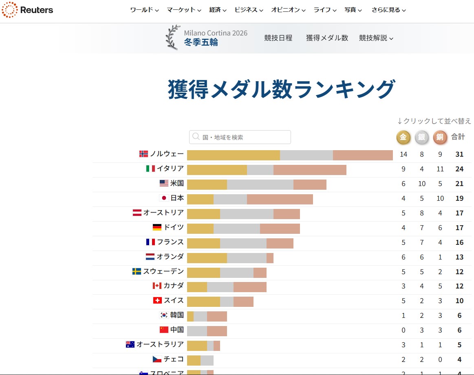Sort ranking by gold medal icon
Screen dimensions: 474x375
(x=403, y=138)
